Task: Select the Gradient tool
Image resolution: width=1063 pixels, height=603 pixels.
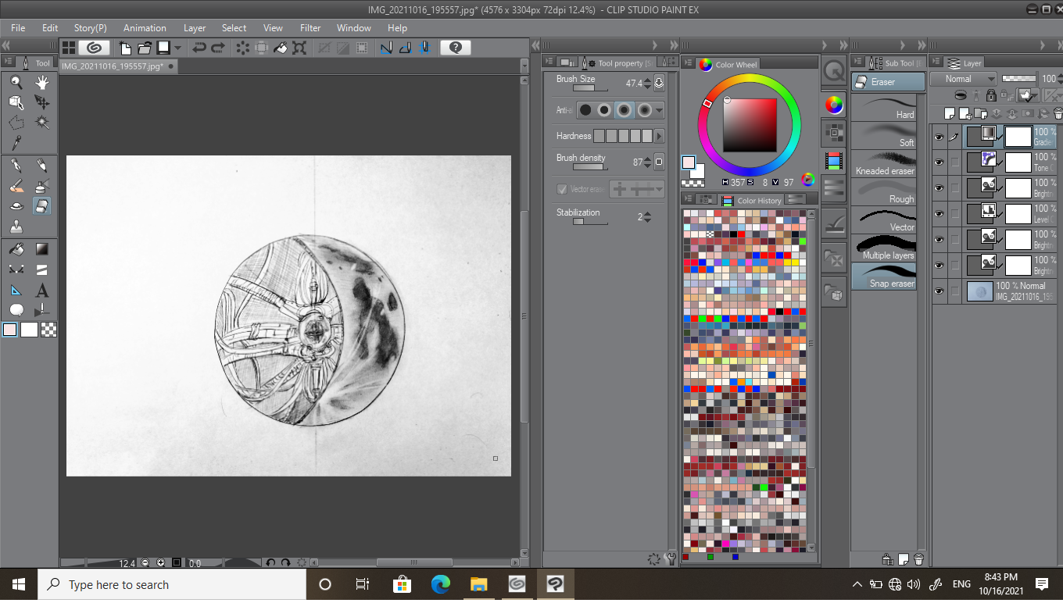Action: 42,249
